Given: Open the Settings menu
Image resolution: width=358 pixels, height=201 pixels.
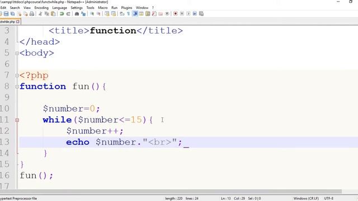Looking at the screenshot, I should 77,8.
